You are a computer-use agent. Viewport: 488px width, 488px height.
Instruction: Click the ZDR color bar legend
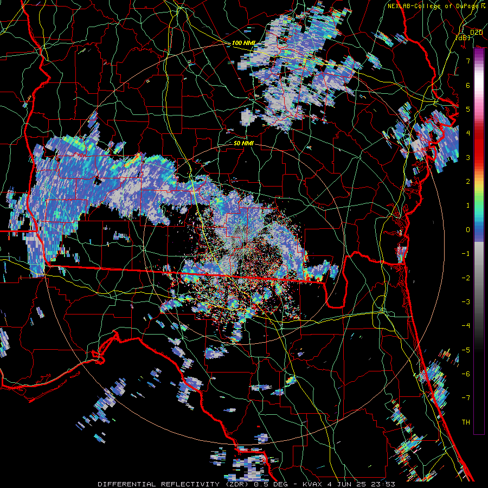pyautogui.click(x=479, y=241)
